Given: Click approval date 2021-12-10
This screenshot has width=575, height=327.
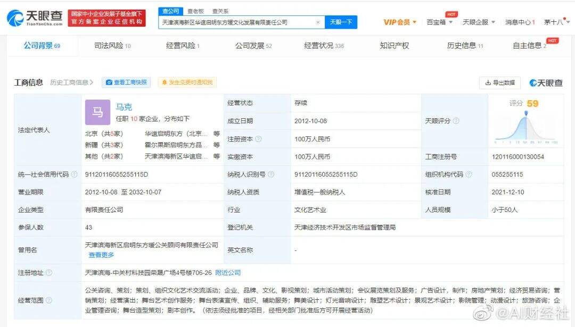Looking at the screenshot, I should [508, 192].
